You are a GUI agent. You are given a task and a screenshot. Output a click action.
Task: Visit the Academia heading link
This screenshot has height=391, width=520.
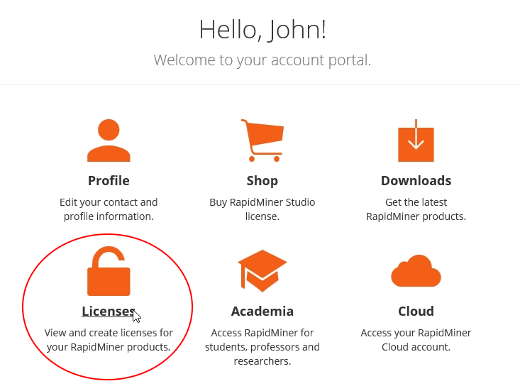[262, 311]
